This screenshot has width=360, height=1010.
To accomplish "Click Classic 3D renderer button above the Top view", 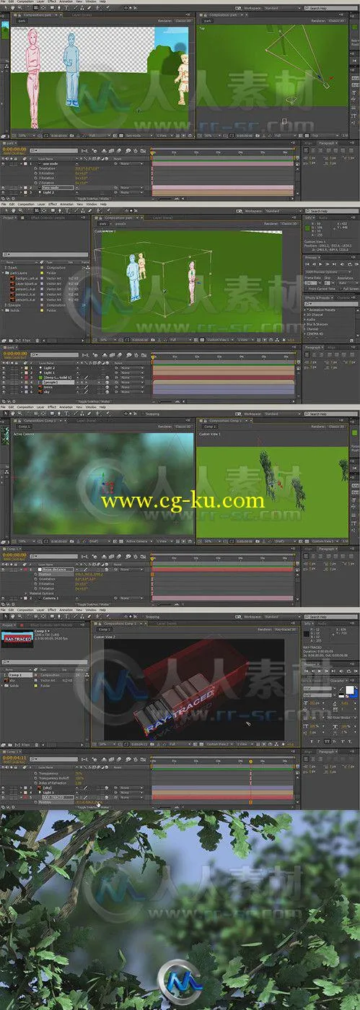I will (336, 21).
